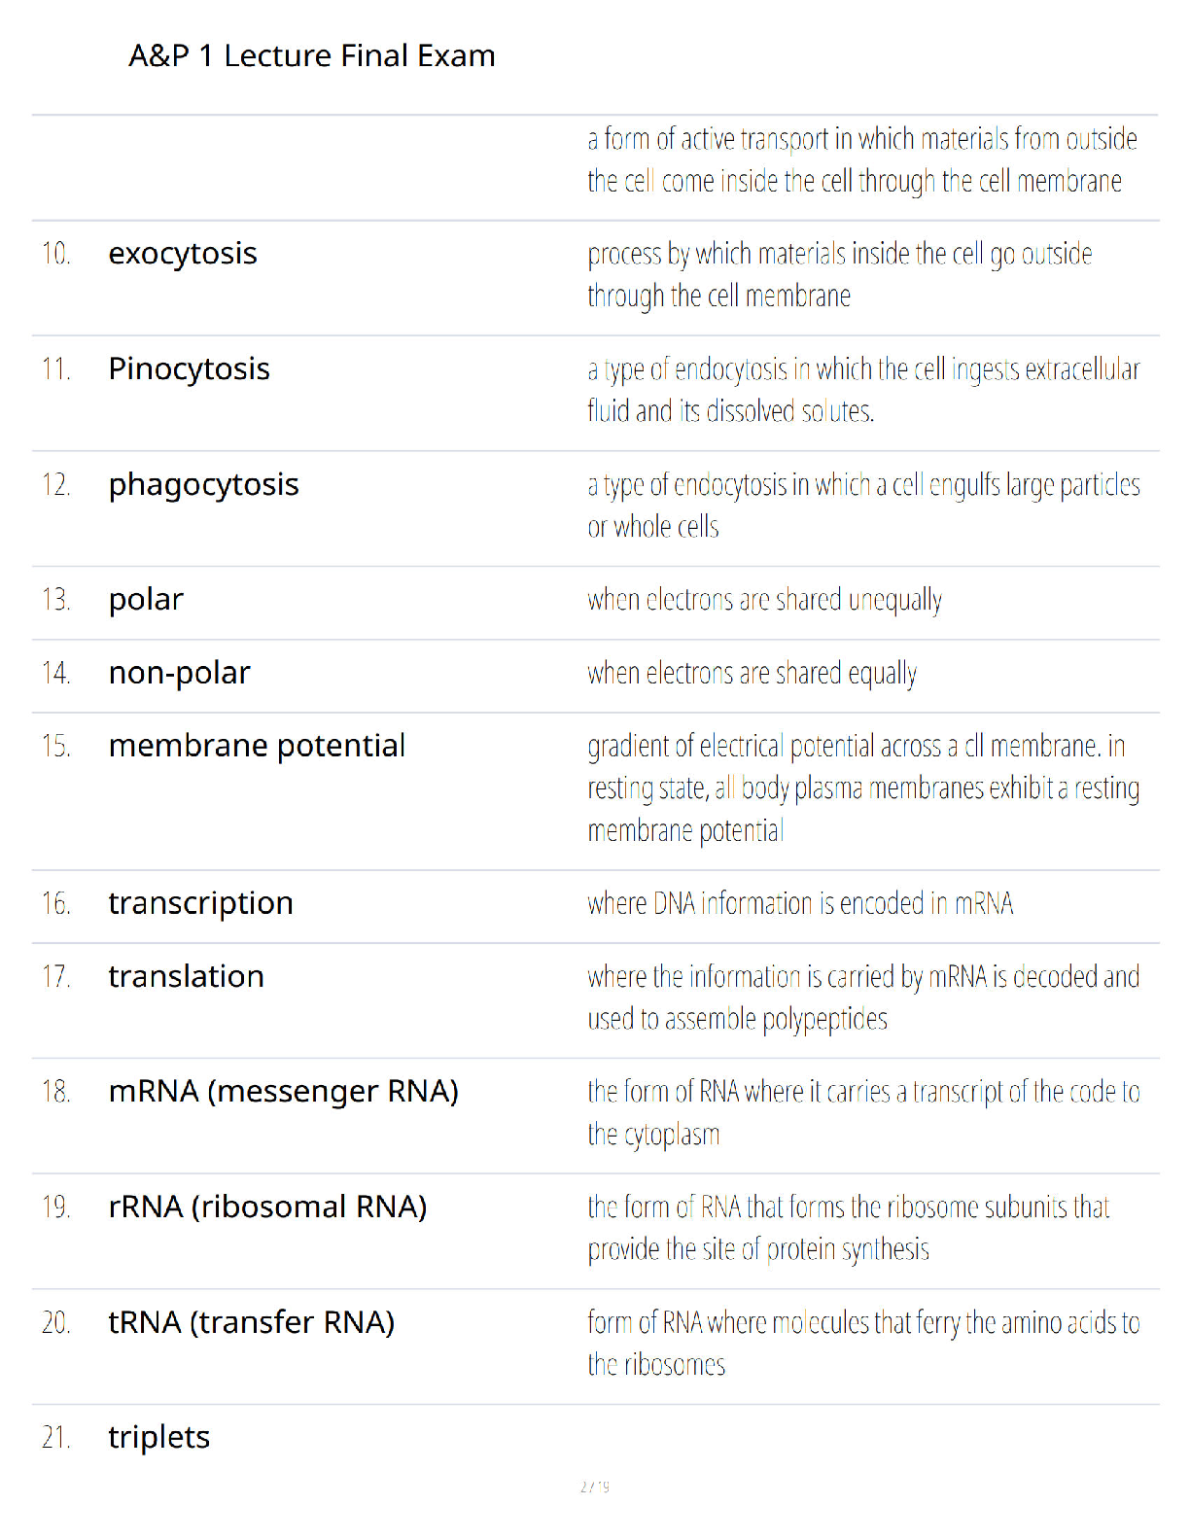
Task: Click the phagocytosis definition about engulfing particles
Action: (864, 506)
